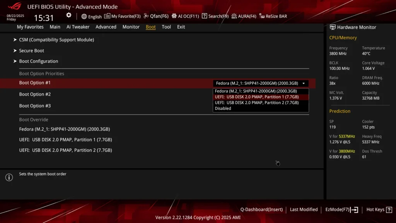The image size is (396, 223).
Task: Switch to the Main tab
Action: 55,27
